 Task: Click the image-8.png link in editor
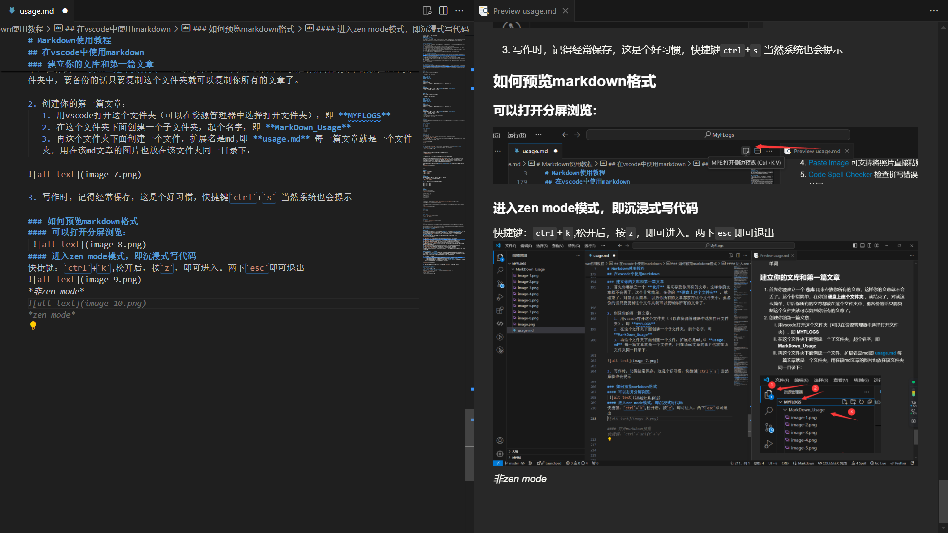point(117,244)
